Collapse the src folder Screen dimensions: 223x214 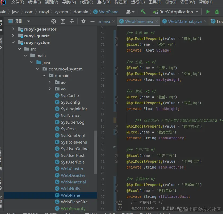click(x=19, y=49)
